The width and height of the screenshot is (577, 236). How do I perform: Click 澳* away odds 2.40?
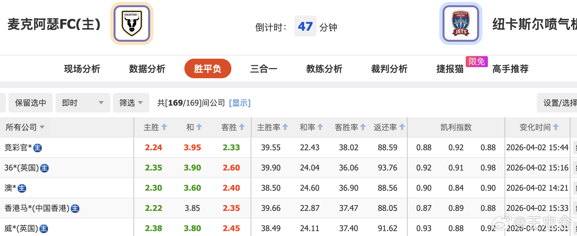[231, 188]
